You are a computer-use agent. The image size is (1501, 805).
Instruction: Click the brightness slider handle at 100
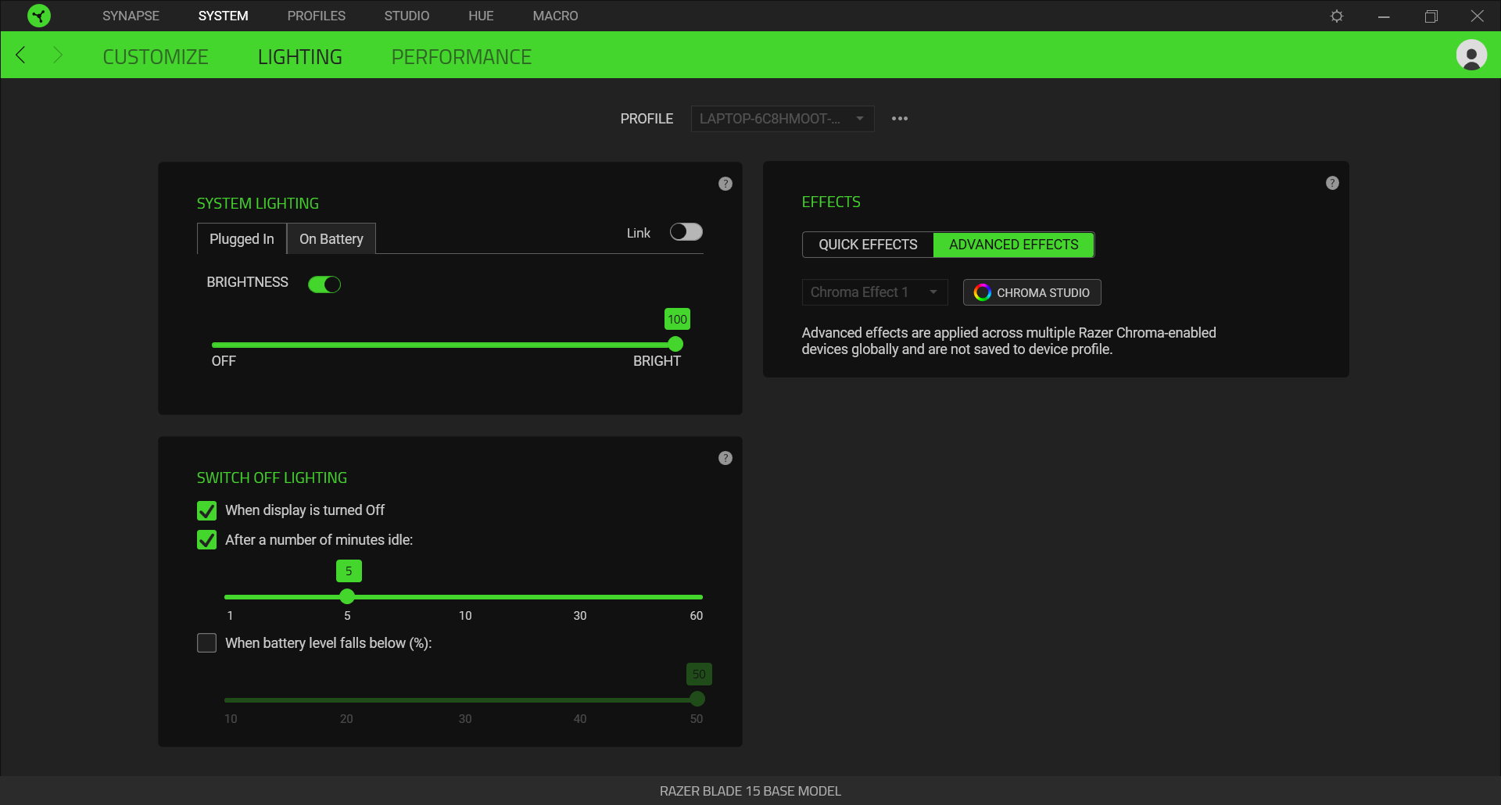(x=675, y=344)
